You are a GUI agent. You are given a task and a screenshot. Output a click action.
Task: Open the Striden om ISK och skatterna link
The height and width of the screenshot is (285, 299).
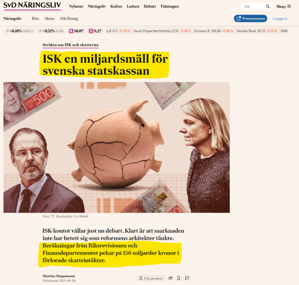point(71,45)
